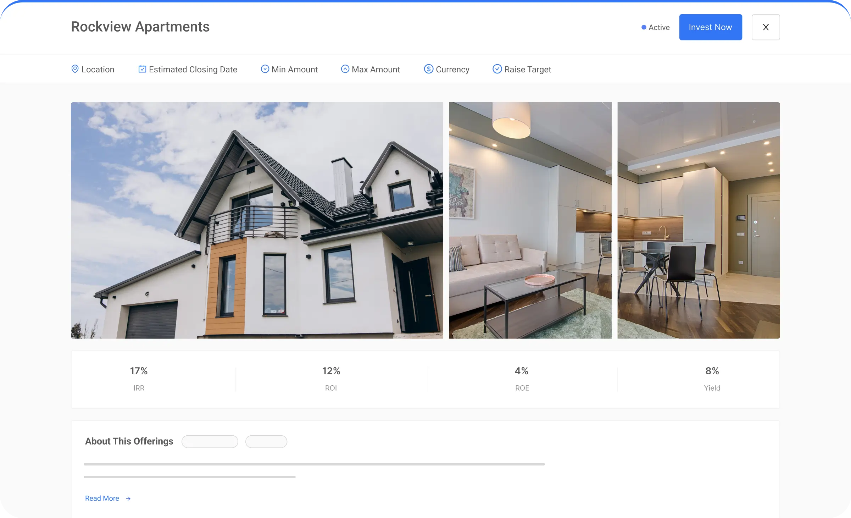Click the Location pin icon
The image size is (851, 518).
[x=75, y=69]
